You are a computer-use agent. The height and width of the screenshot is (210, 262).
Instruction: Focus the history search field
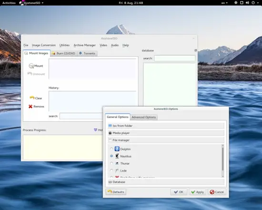click(81, 116)
